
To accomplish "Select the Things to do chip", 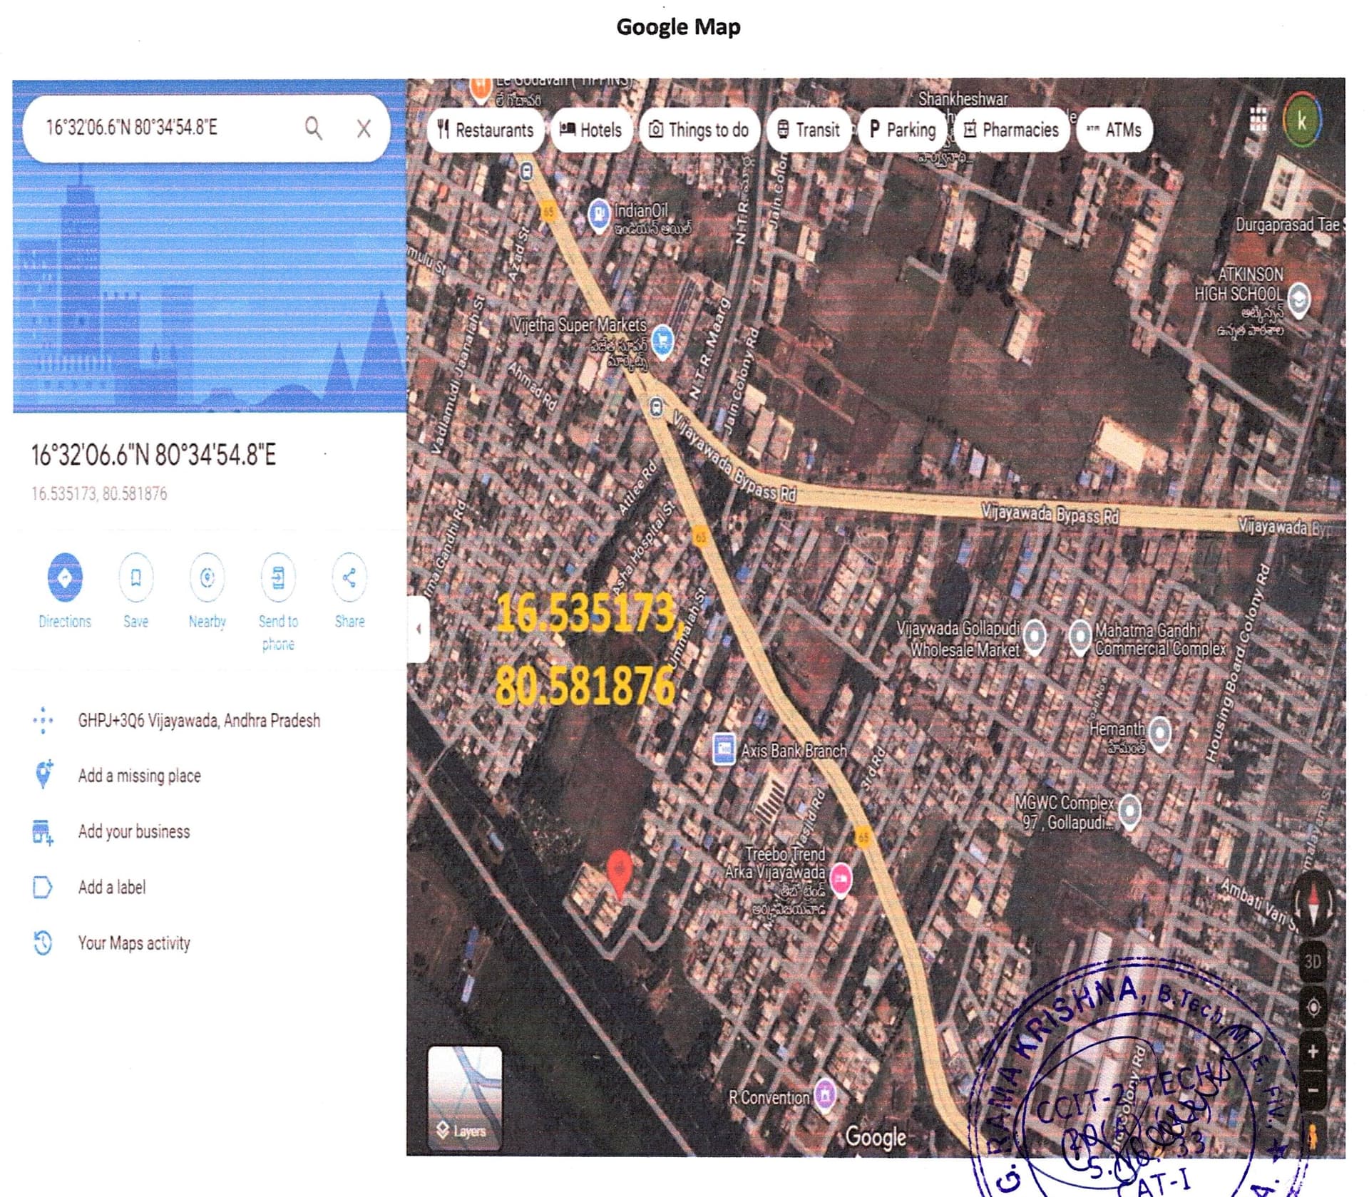I will (699, 130).
